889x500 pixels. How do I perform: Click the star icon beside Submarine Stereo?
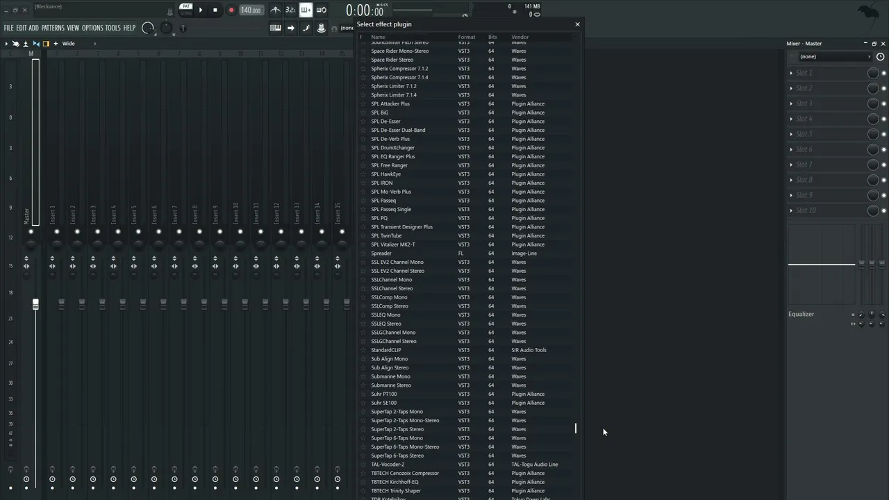click(x=363, y=385)
